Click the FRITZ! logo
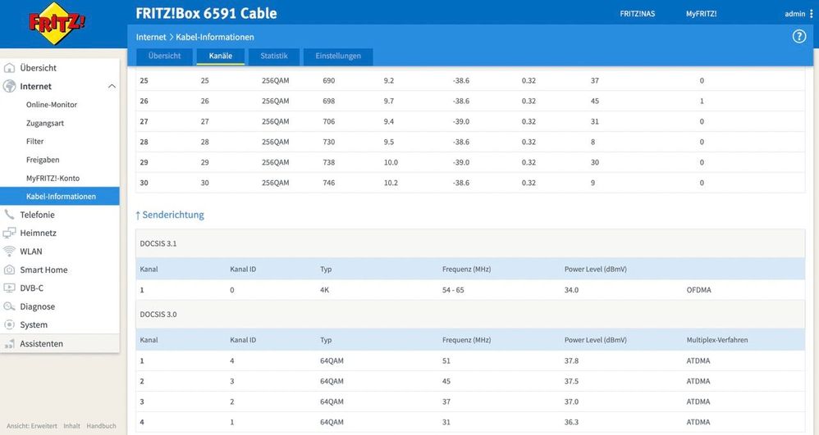Image resolution: width=819 pixels, height=435 pixels. tap(57, 24)
